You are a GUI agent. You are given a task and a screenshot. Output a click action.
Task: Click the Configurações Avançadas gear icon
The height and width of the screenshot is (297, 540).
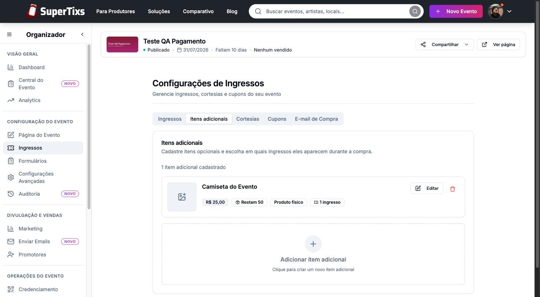(x=11, y=177)
